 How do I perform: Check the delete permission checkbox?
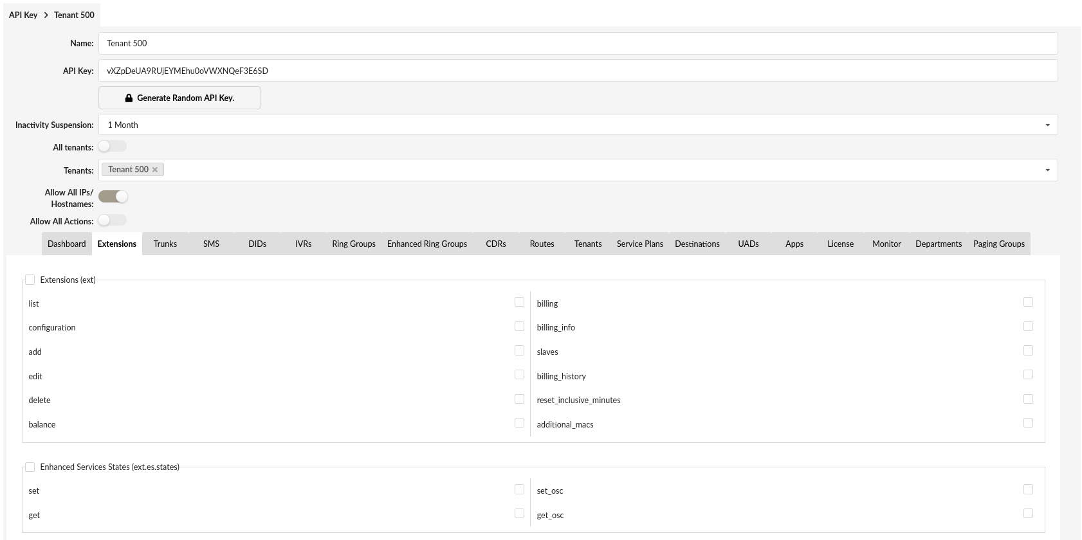click(x=519, y=399)
